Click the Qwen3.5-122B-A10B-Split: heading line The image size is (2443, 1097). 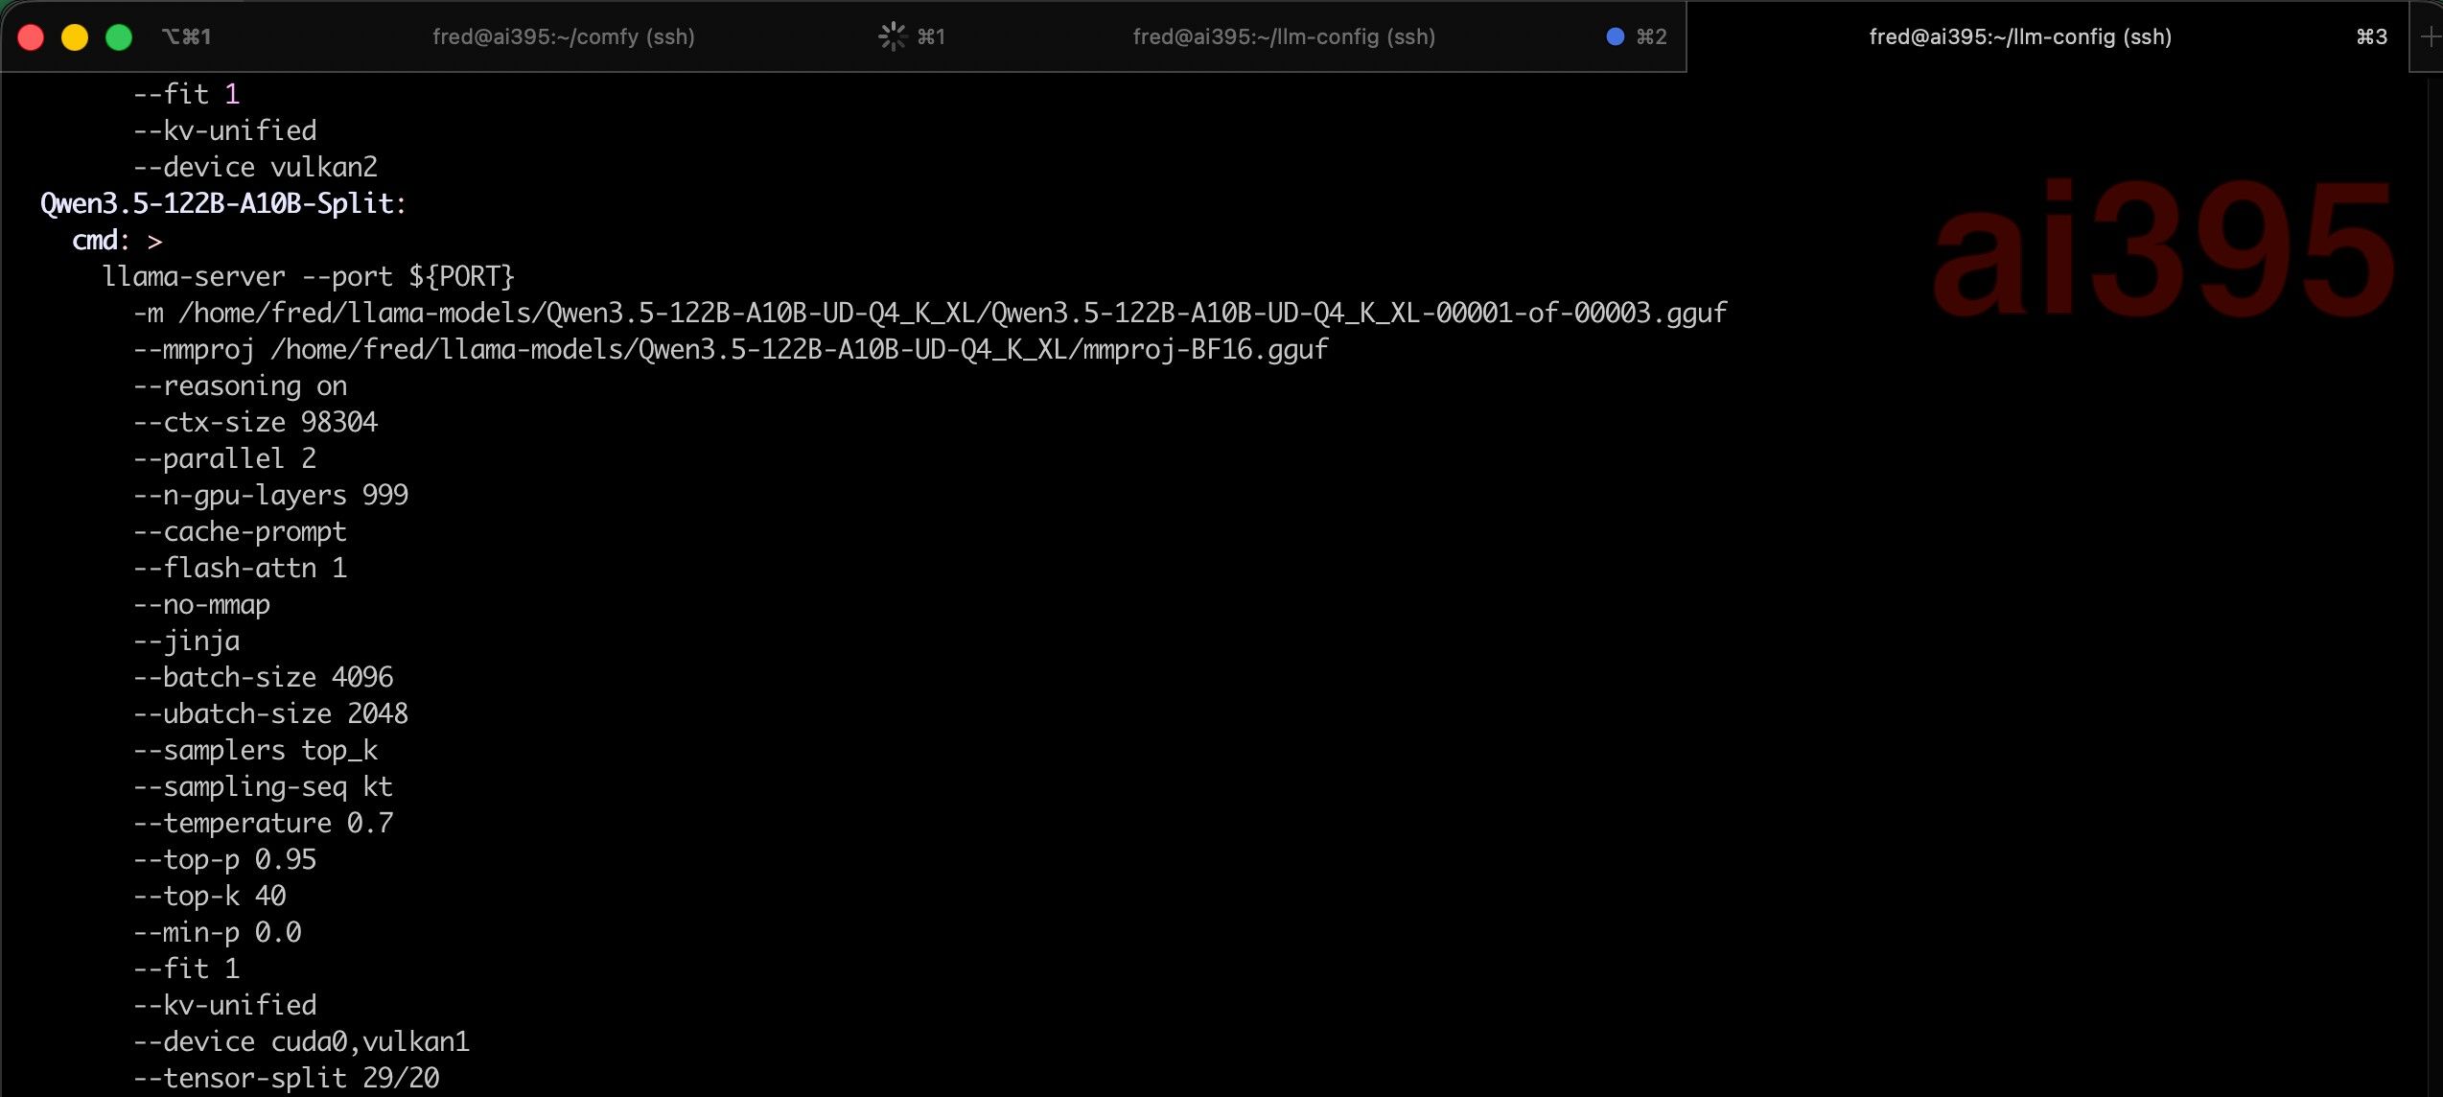[x=223, y=203]
